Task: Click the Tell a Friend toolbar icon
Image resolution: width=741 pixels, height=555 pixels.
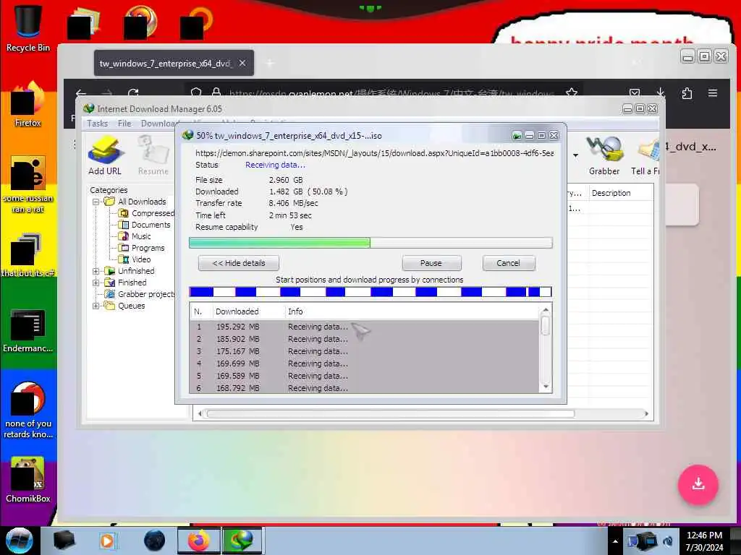Action: point(645,156)
